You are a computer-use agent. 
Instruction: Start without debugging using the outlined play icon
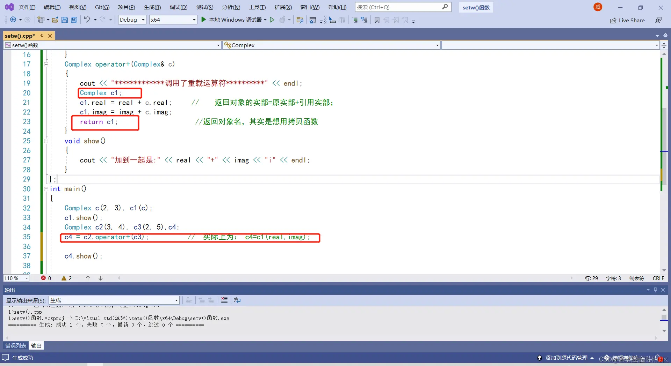click(272, 20)
